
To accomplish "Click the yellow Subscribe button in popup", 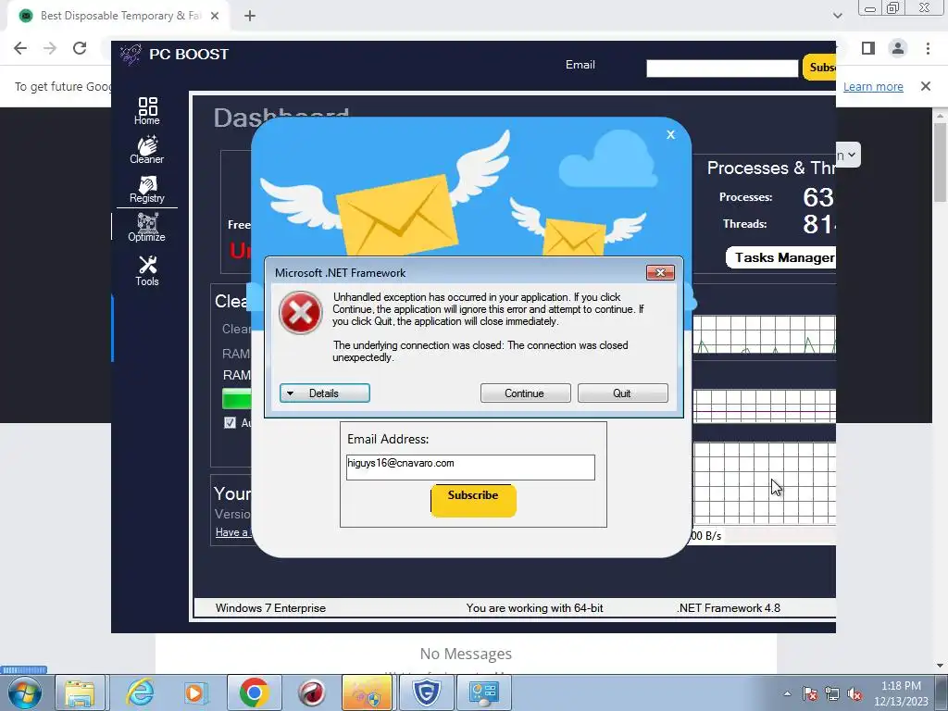I will pos(473,500).
